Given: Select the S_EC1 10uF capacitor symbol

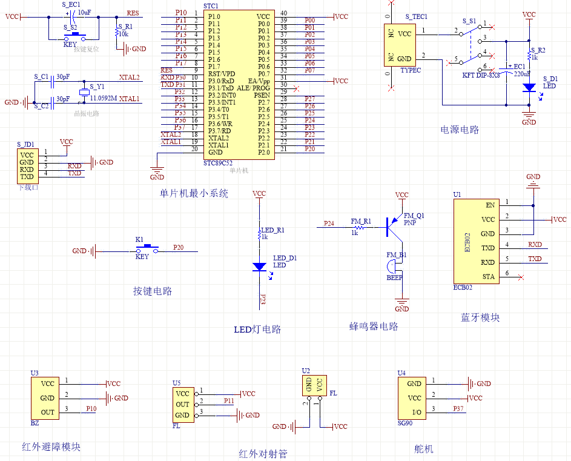Looking at the screenshot, I should click(x=72, y=16).
